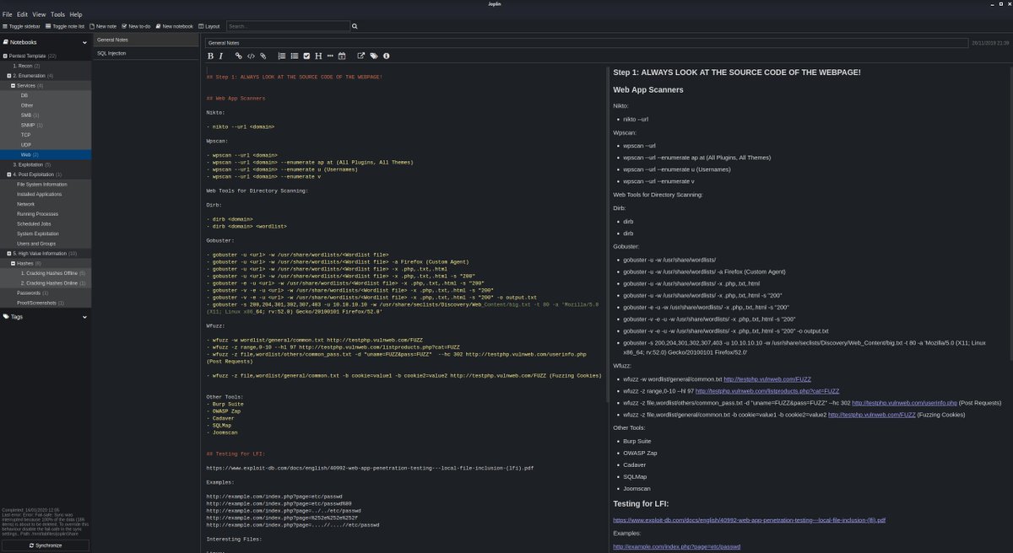Open File System Information notebook
The image size is (1013, 553).
[x=46, y=184]
